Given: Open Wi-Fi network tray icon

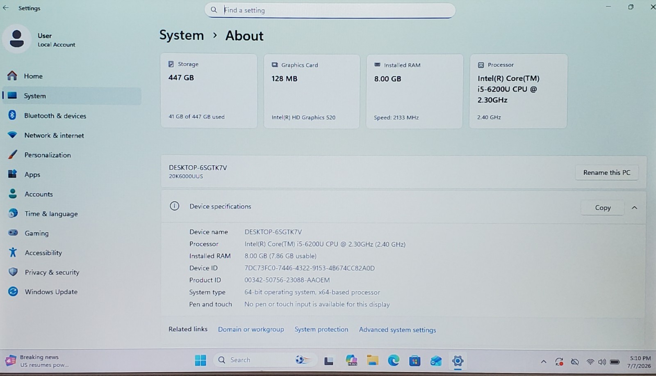Looking at the screenshot, I should click(x=590, y=362).
